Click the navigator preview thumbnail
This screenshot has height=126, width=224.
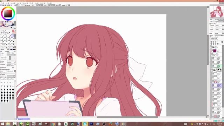[217, 12]
